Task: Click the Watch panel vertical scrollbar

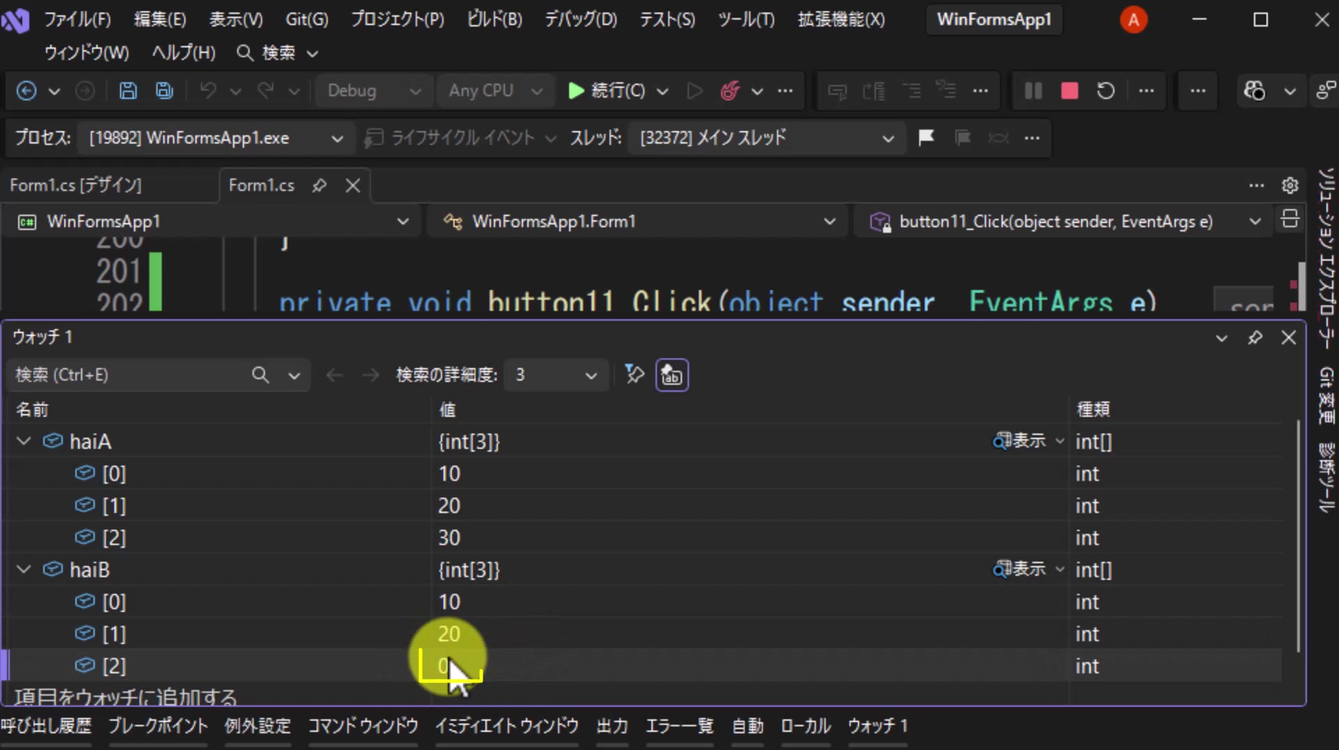Action: pos(1298,537)
